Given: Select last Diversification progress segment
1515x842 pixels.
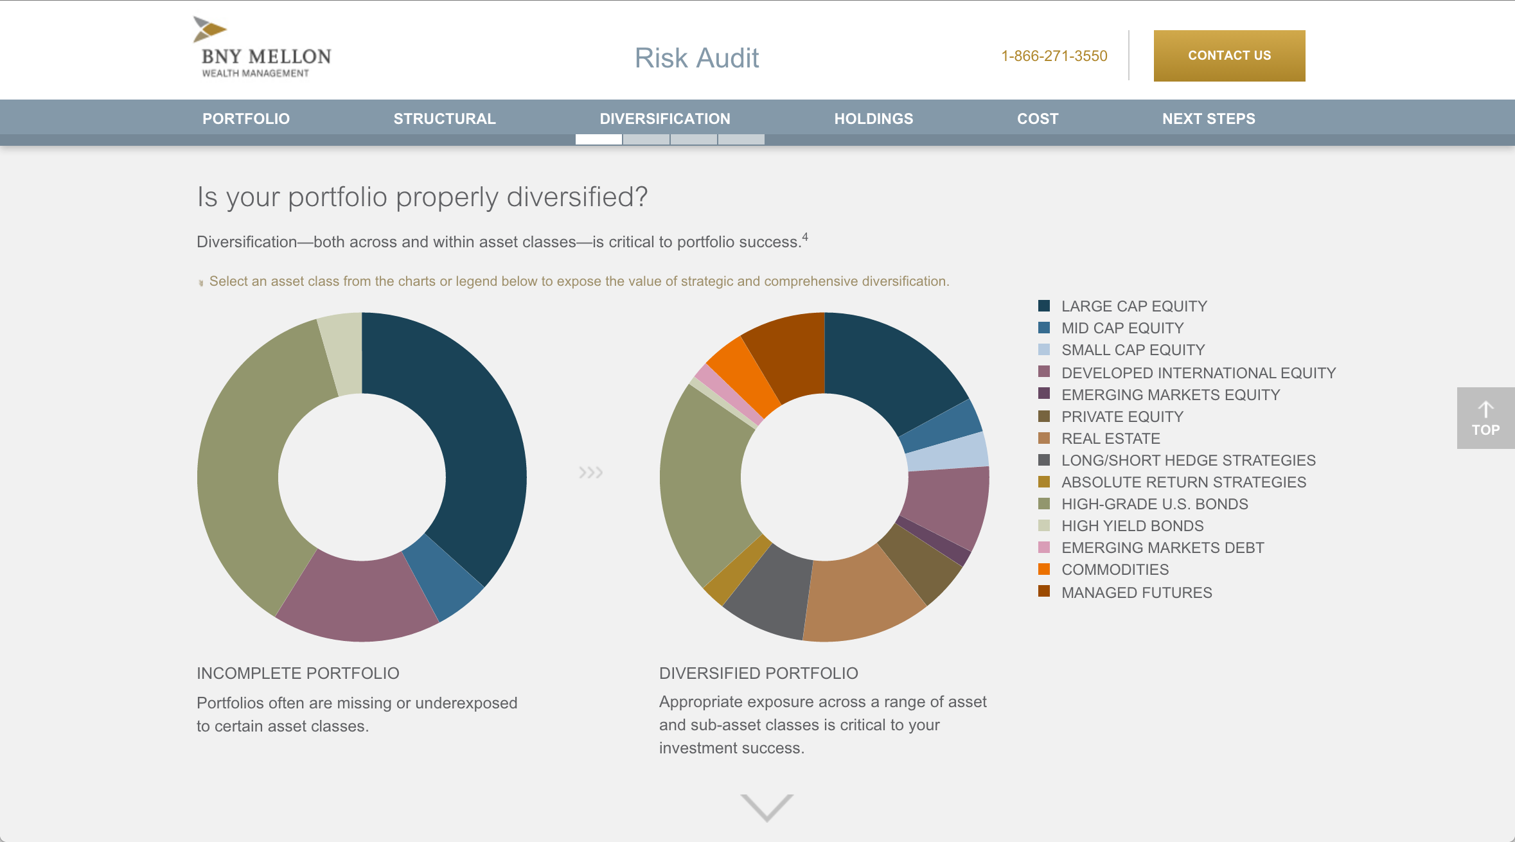Looking at the screenshot, I should (741, 139).
